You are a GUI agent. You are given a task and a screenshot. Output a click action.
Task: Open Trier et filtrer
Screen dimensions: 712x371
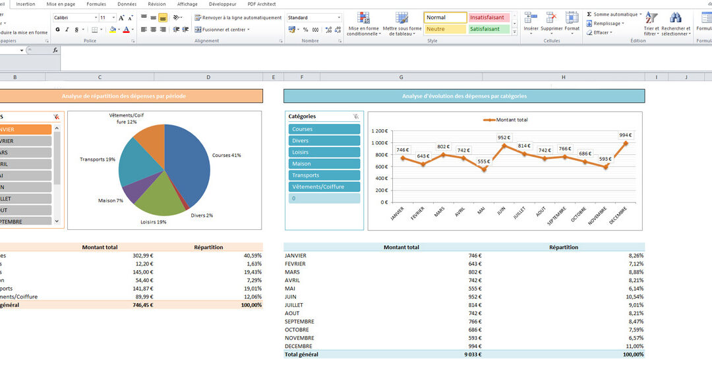(x=651, y=24)
